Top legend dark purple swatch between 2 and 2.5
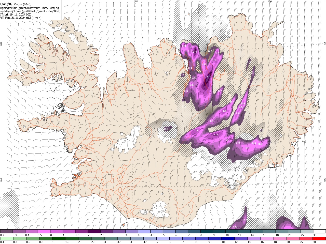Viewport: 326px width, 244px height. tap(94, 232)
